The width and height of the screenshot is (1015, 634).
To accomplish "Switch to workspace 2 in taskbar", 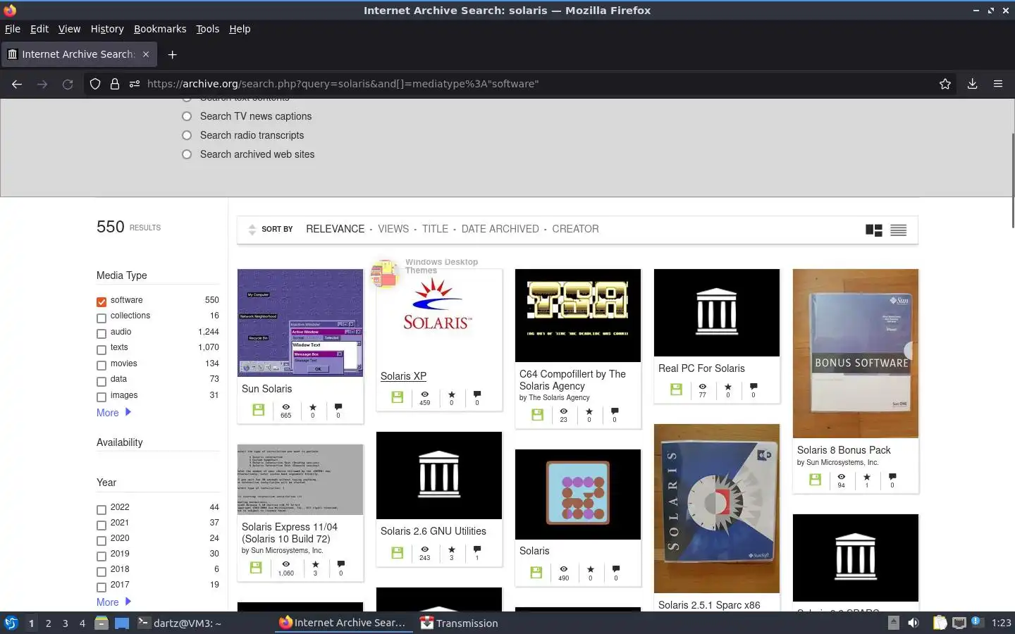I will (48, 623).
